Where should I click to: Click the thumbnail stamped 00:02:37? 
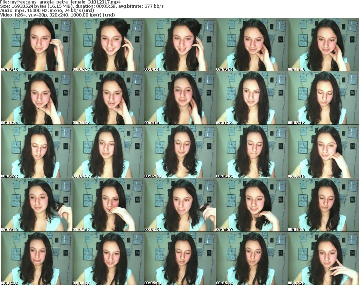tap(108, 151)
